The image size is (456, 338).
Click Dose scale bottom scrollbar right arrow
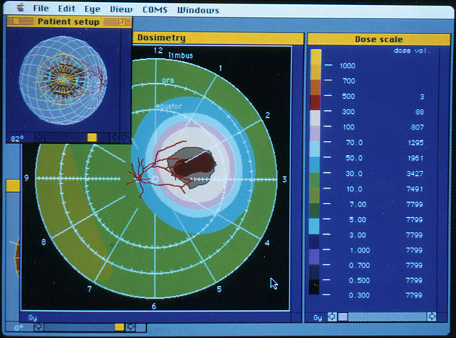pos(432,317)
